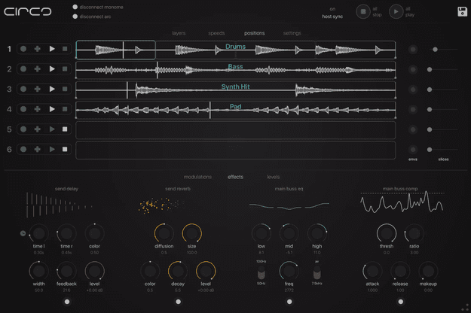Play track 5

coord(52,129)
